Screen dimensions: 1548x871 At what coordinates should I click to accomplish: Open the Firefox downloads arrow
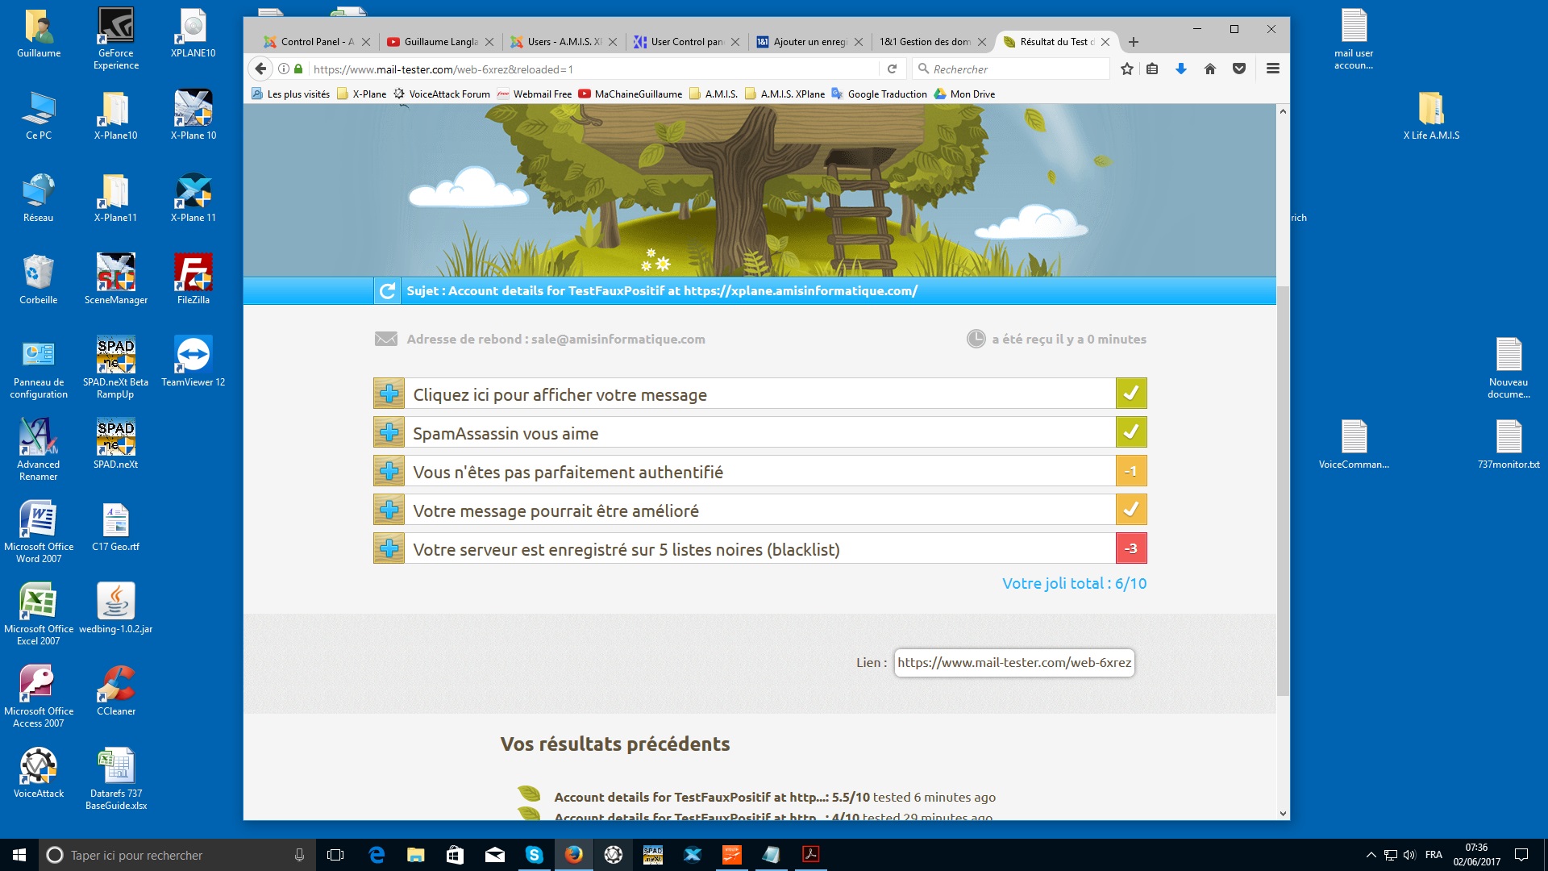[x=1180, y=69]
